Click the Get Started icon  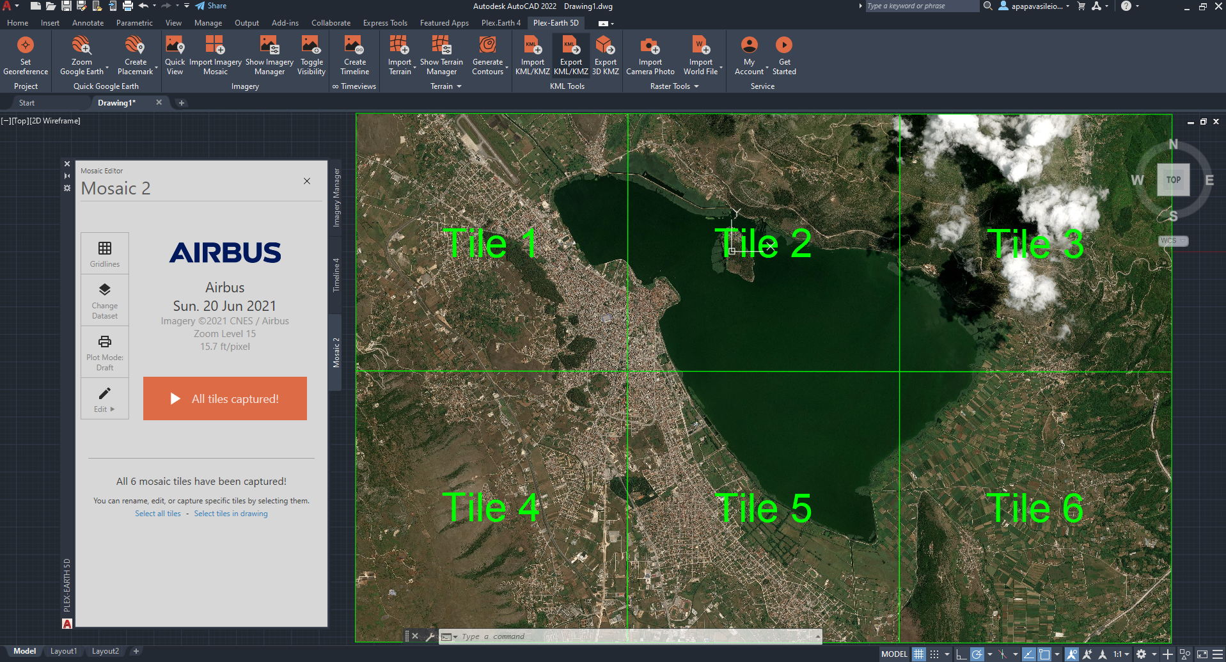(x=784, y=45)
